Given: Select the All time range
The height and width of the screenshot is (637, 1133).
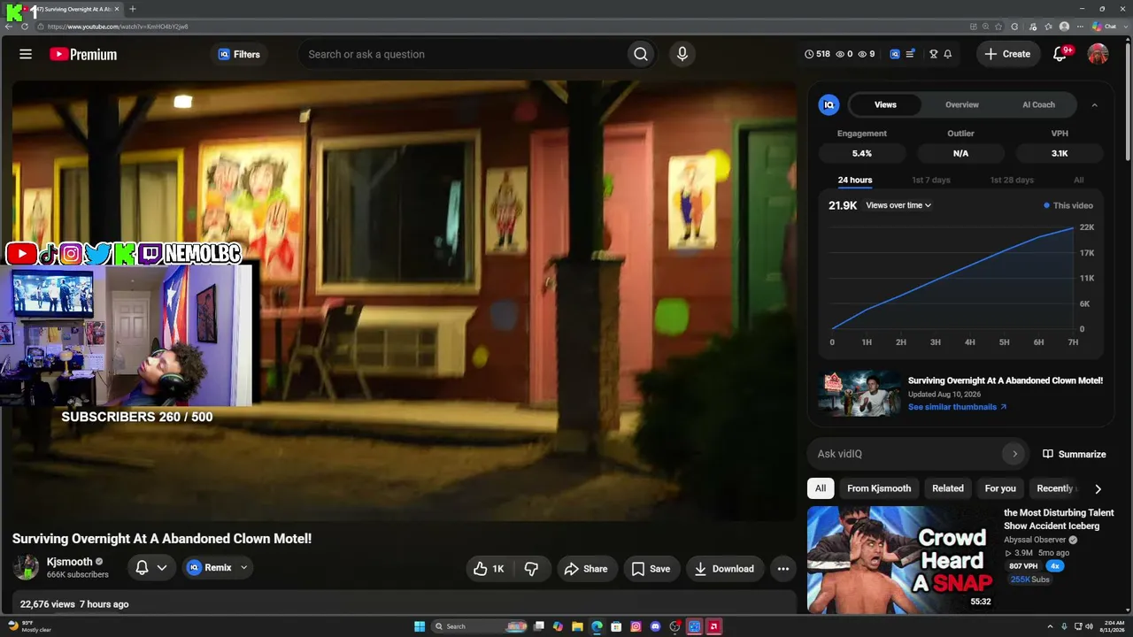Looking at the screenshot, I should [x=1079, y=180].
